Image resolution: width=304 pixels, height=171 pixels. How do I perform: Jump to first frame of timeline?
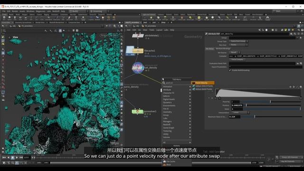[4, 157]
